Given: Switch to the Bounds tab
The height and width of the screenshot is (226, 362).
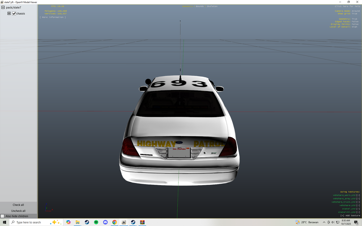Looking at the screenshot, I should click(199, 6).
